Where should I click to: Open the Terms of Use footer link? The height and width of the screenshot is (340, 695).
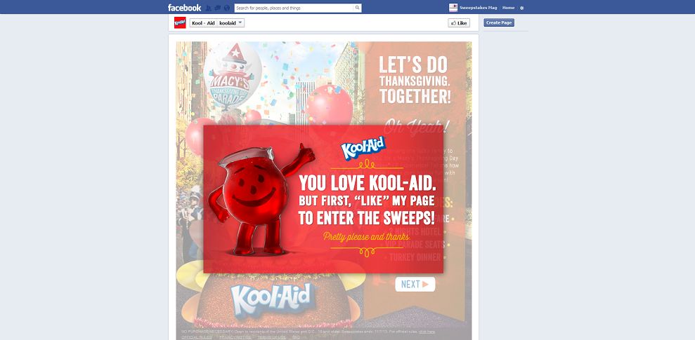pos(272,337)
